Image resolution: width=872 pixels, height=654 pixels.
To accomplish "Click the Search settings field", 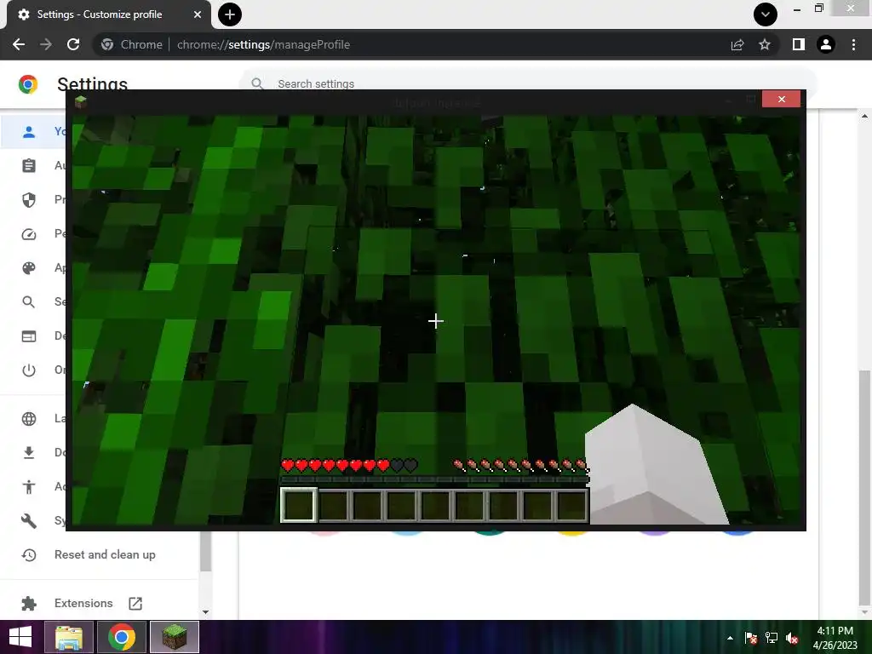I will pos(527,83).
